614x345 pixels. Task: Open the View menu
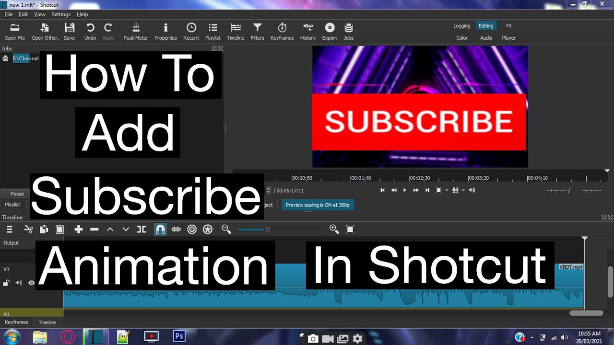tap(40, 14)
